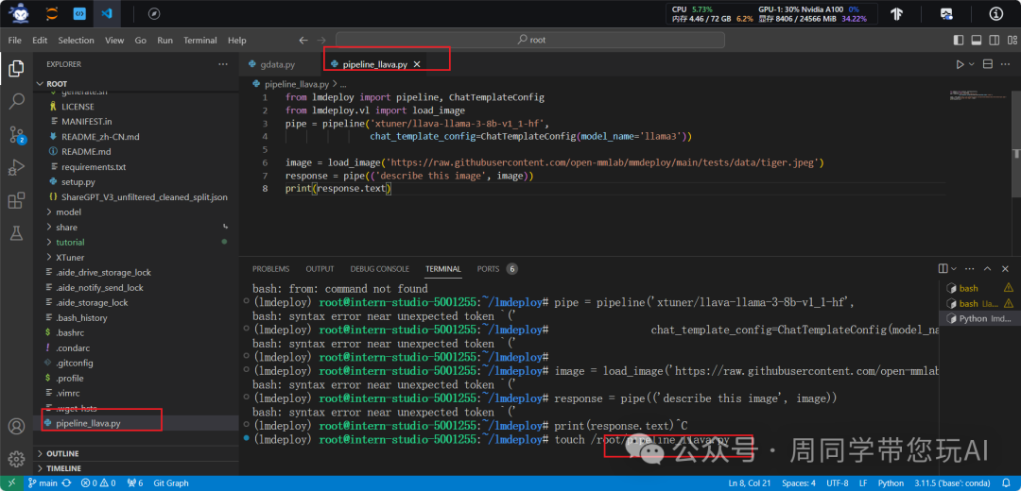Expand the XTuner folder
Screen dimensions: 1021x491
tap(70, 257)
